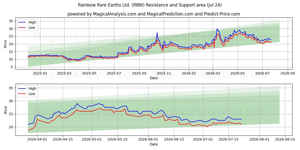The height and width of the screenshot is (150, 300).
Task: Click the blue High line swatch in top legend
Action: (x=22, y=22)
